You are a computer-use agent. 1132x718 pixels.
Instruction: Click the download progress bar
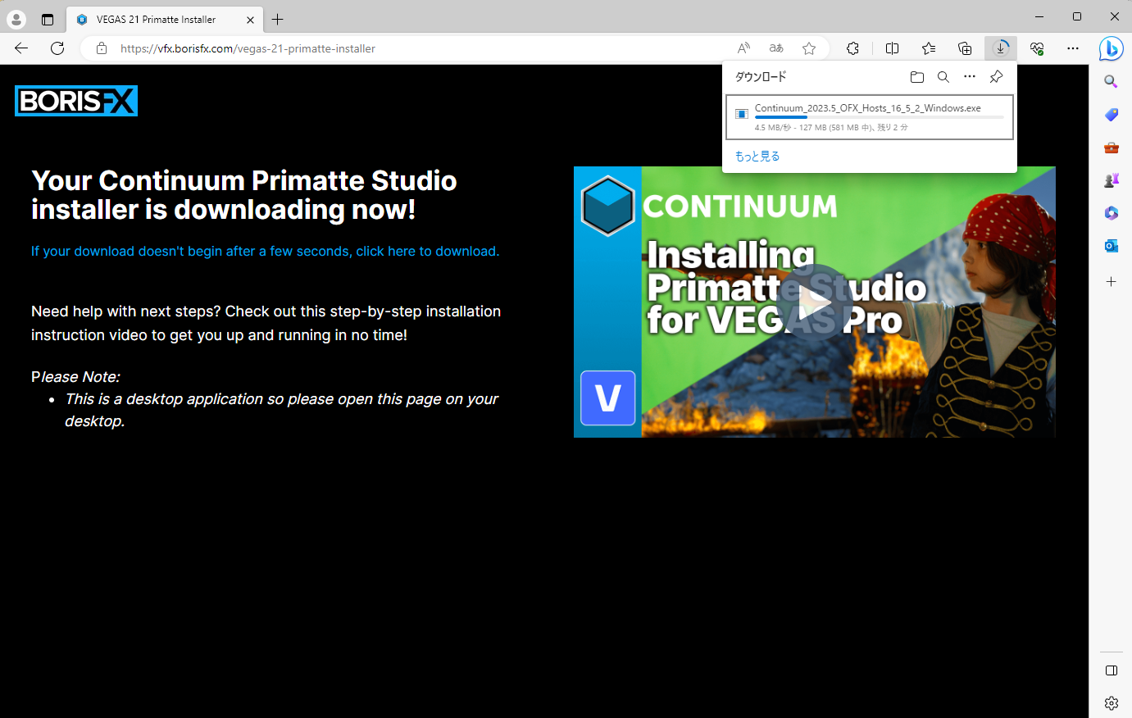click(880, 117)
